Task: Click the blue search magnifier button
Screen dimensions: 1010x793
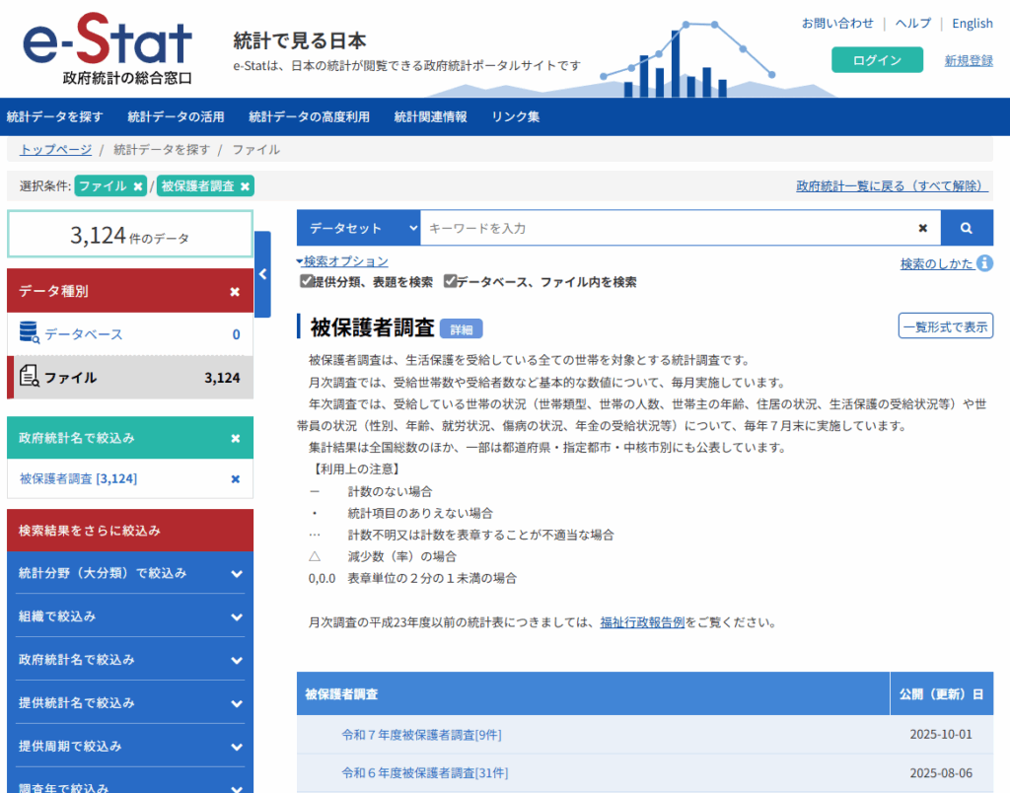Action: (x=967, y=228)
